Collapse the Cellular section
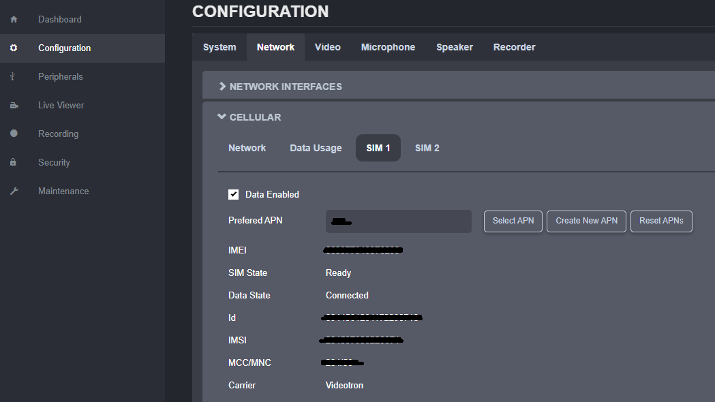715x402 pixels. coord(249,117)
